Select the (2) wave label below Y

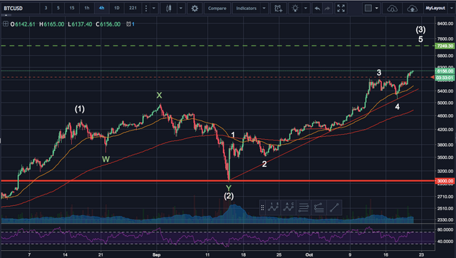[229, 196]
